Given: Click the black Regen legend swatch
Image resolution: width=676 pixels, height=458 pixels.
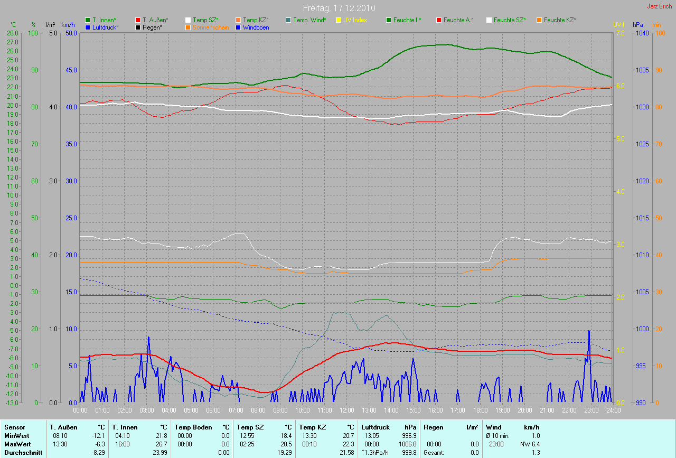Looking at the screenshot, I should tap(138, 27).
